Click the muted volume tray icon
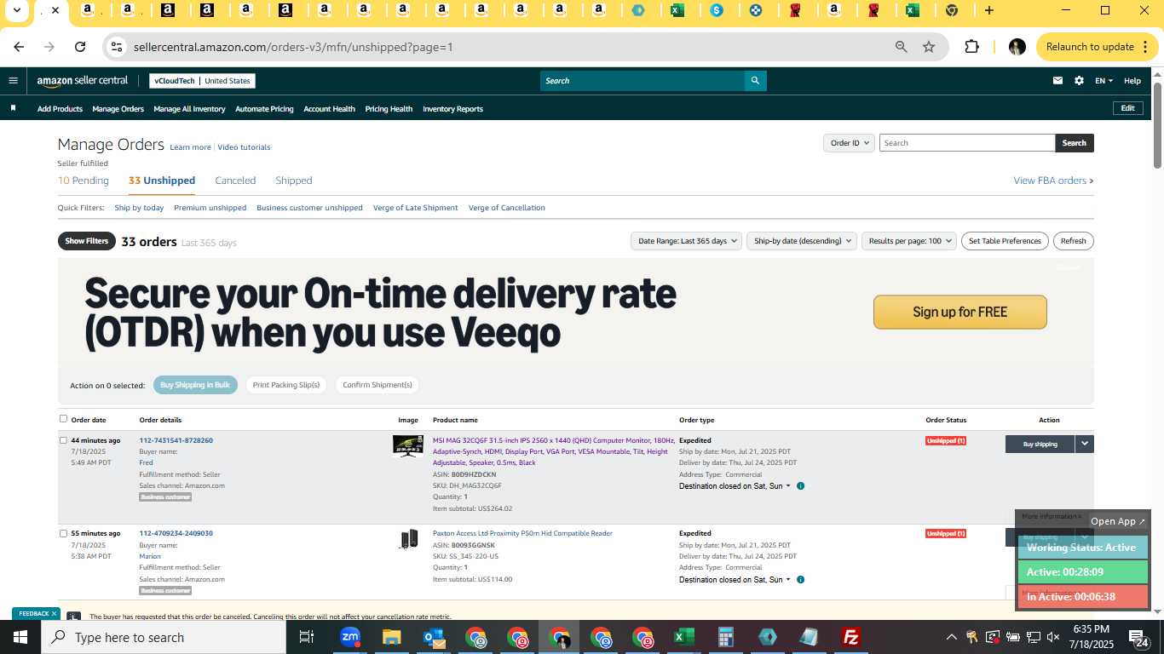Screen dimensions: 1164x654 pyautogui.click(x=1054, y=637)
